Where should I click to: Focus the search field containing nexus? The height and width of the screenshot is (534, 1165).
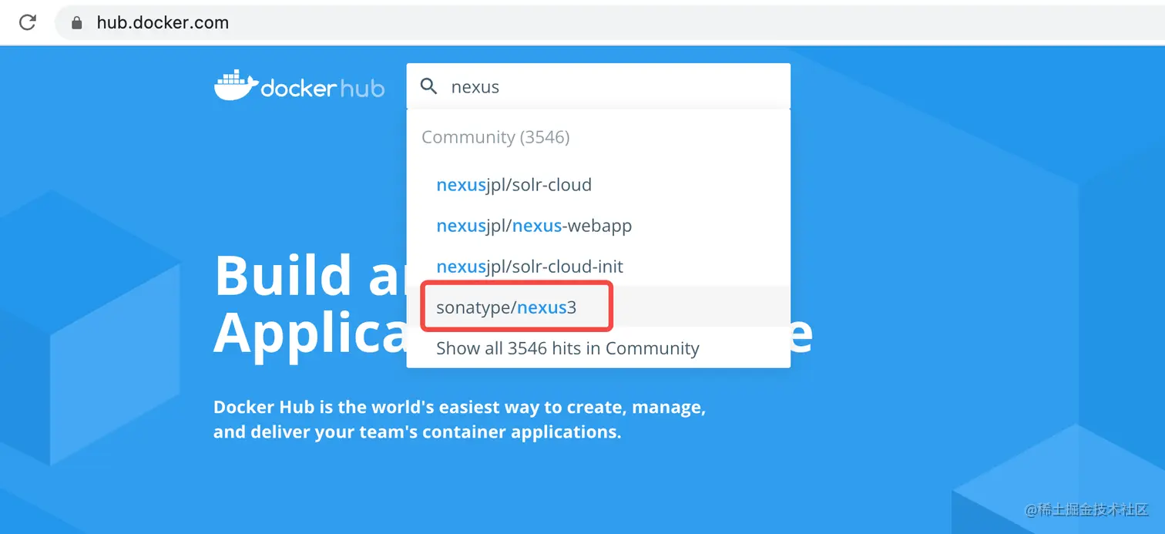coord(599,86)
